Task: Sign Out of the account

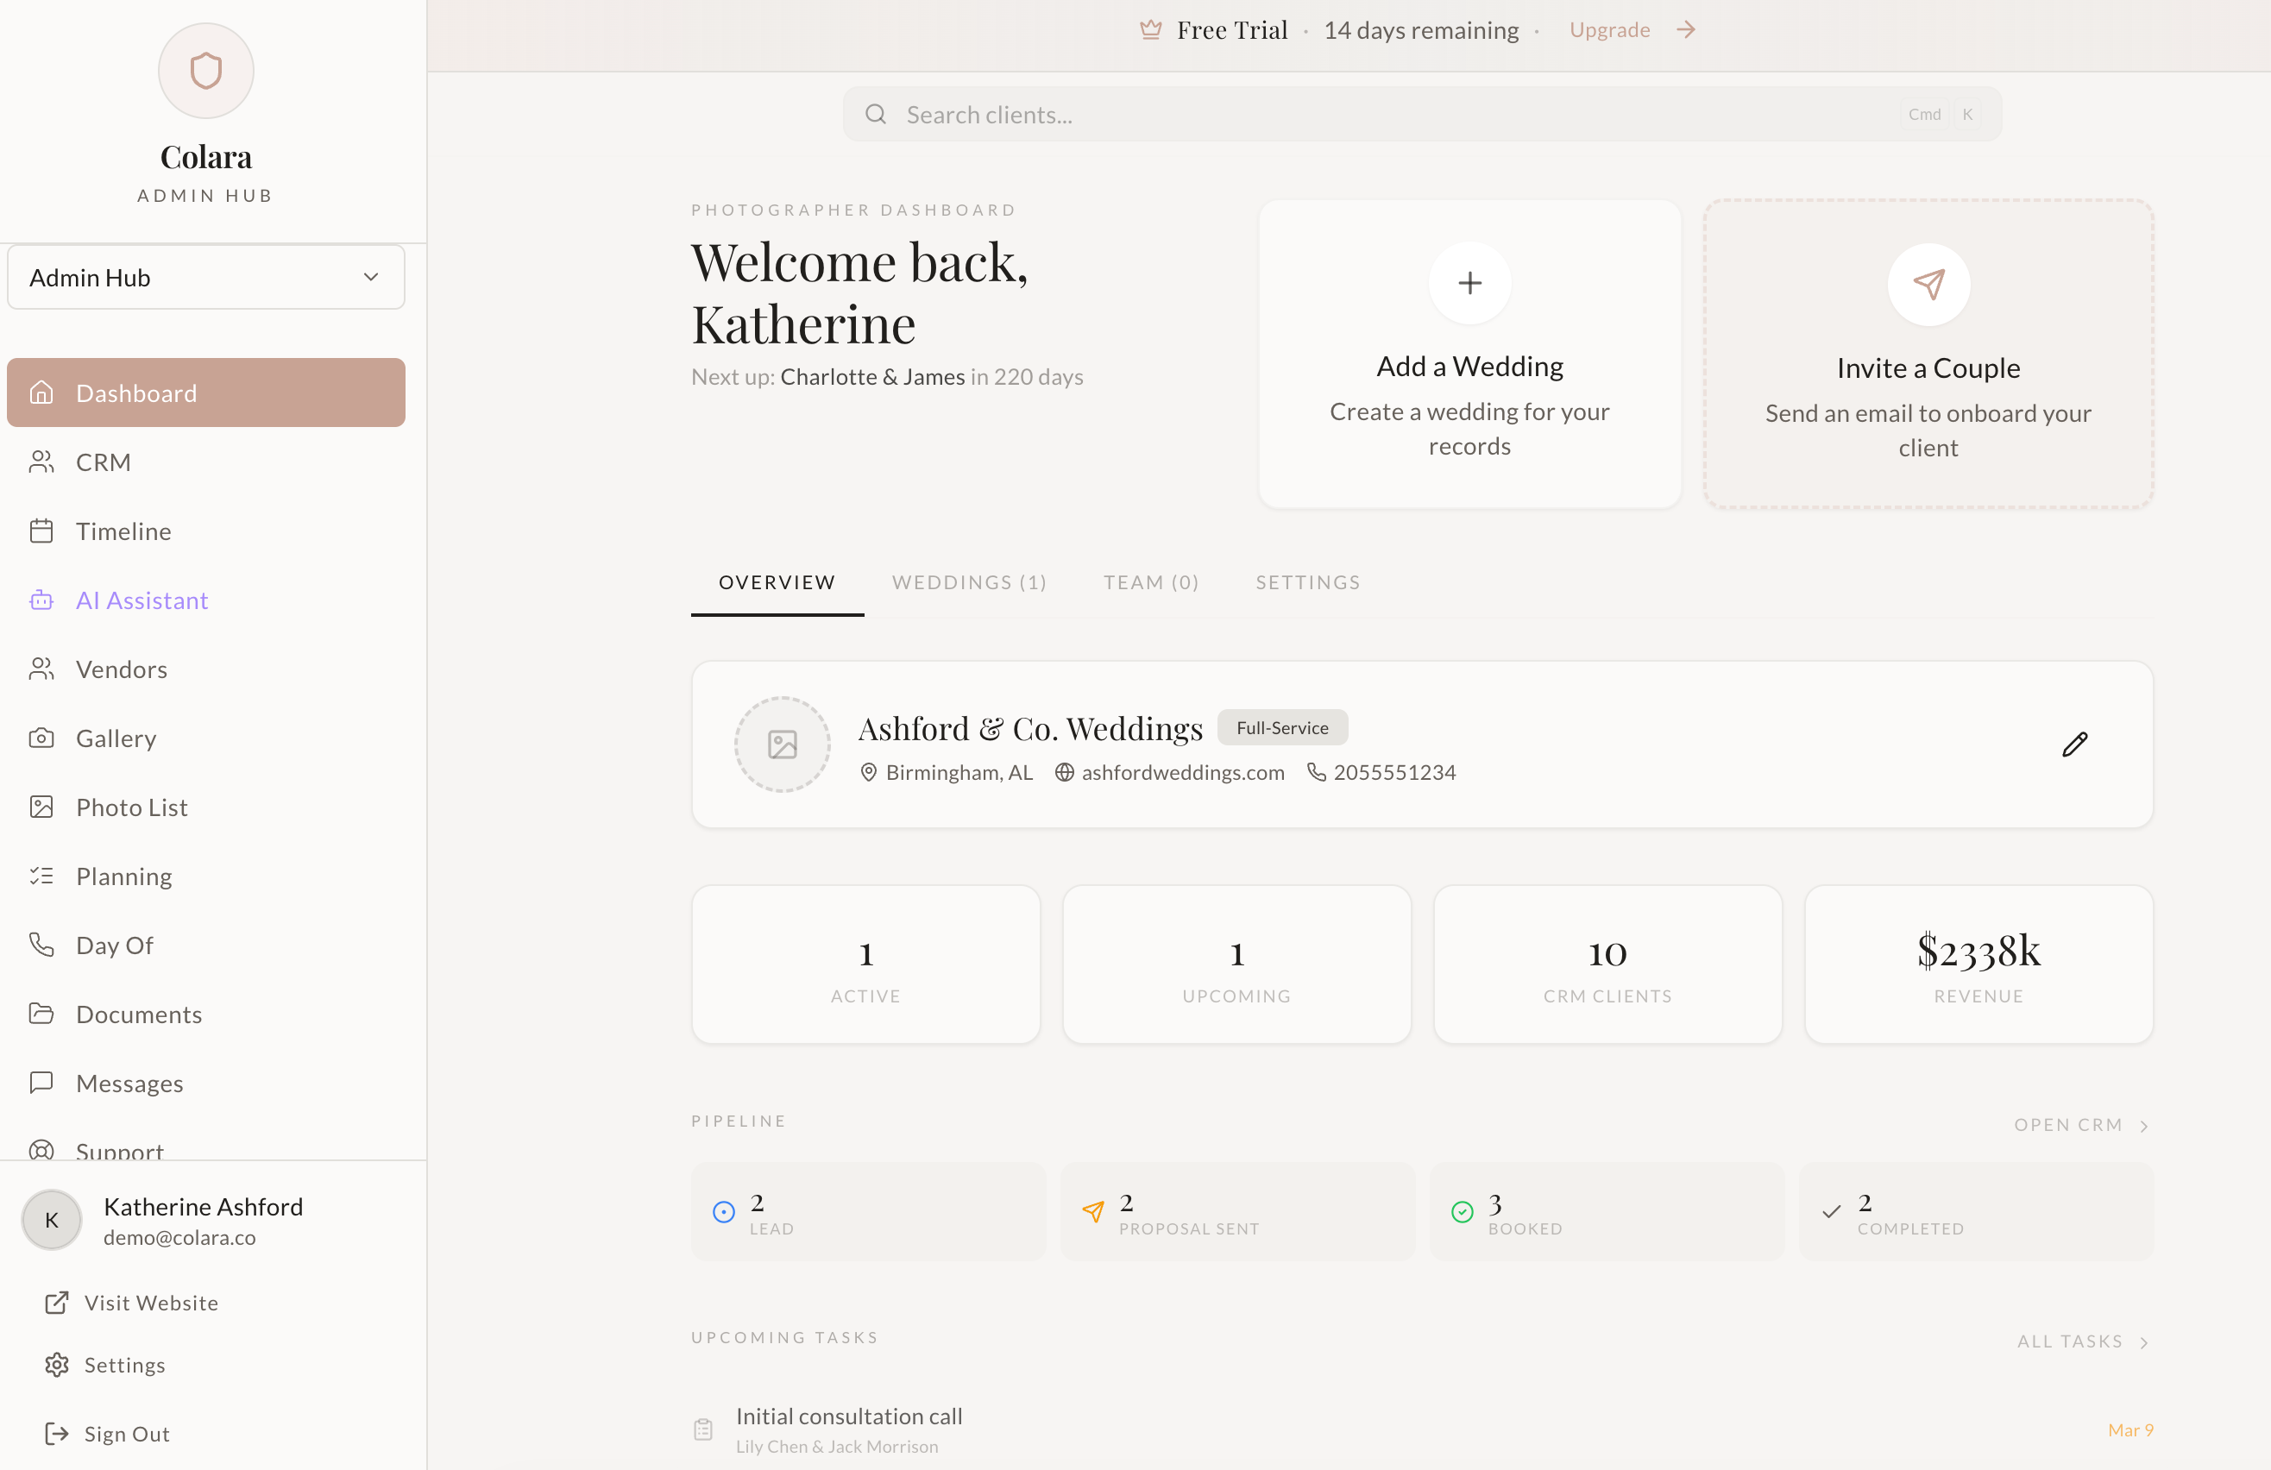Action: click(107, 1434)
